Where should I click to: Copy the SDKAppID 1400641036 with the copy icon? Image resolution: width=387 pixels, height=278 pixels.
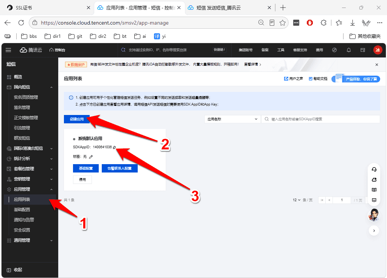[x=114, y=147]
